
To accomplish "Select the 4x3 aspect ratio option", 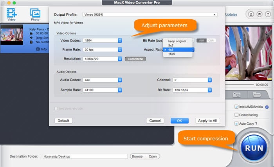I will [x=178, y=49].
